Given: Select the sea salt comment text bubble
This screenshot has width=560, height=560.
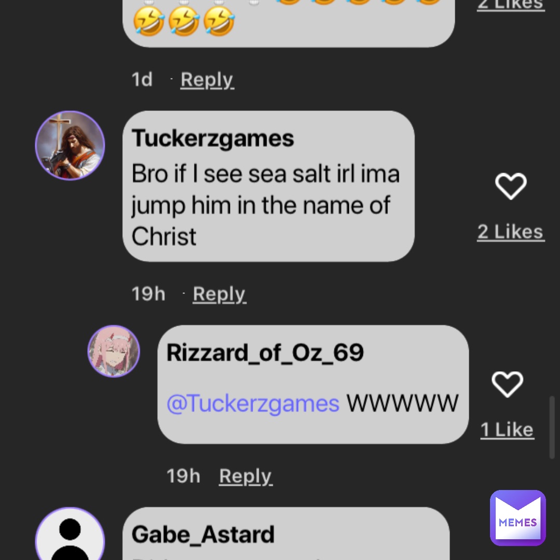Looking at the screenshot, I should point(268,205).
